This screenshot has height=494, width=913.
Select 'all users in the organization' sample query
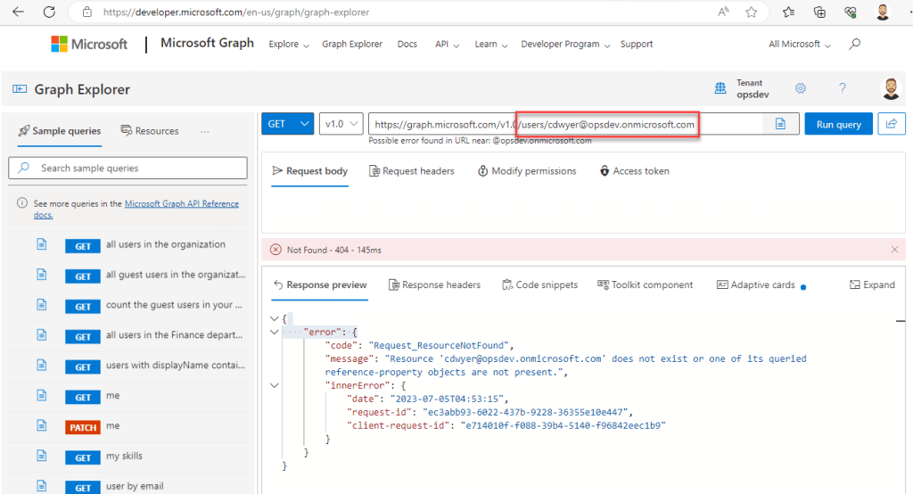pyautogui.click(x=165, y=244)
